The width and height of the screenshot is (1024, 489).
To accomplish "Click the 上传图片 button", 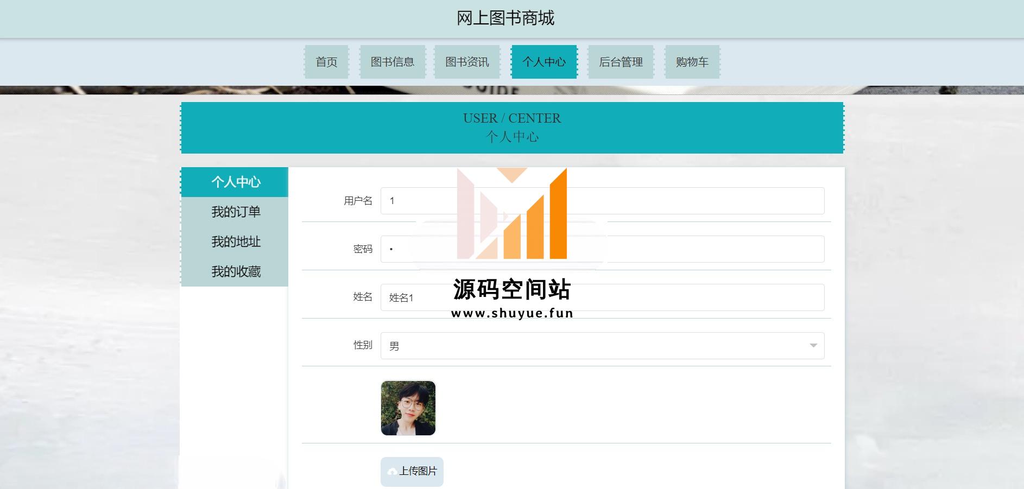I will 412,472.
